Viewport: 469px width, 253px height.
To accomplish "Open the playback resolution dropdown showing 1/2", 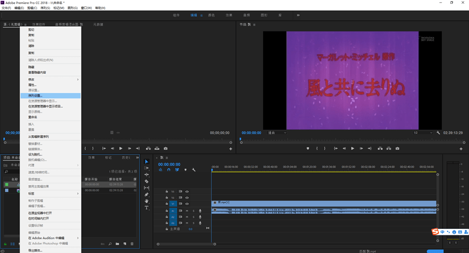I will pos(422,132).
